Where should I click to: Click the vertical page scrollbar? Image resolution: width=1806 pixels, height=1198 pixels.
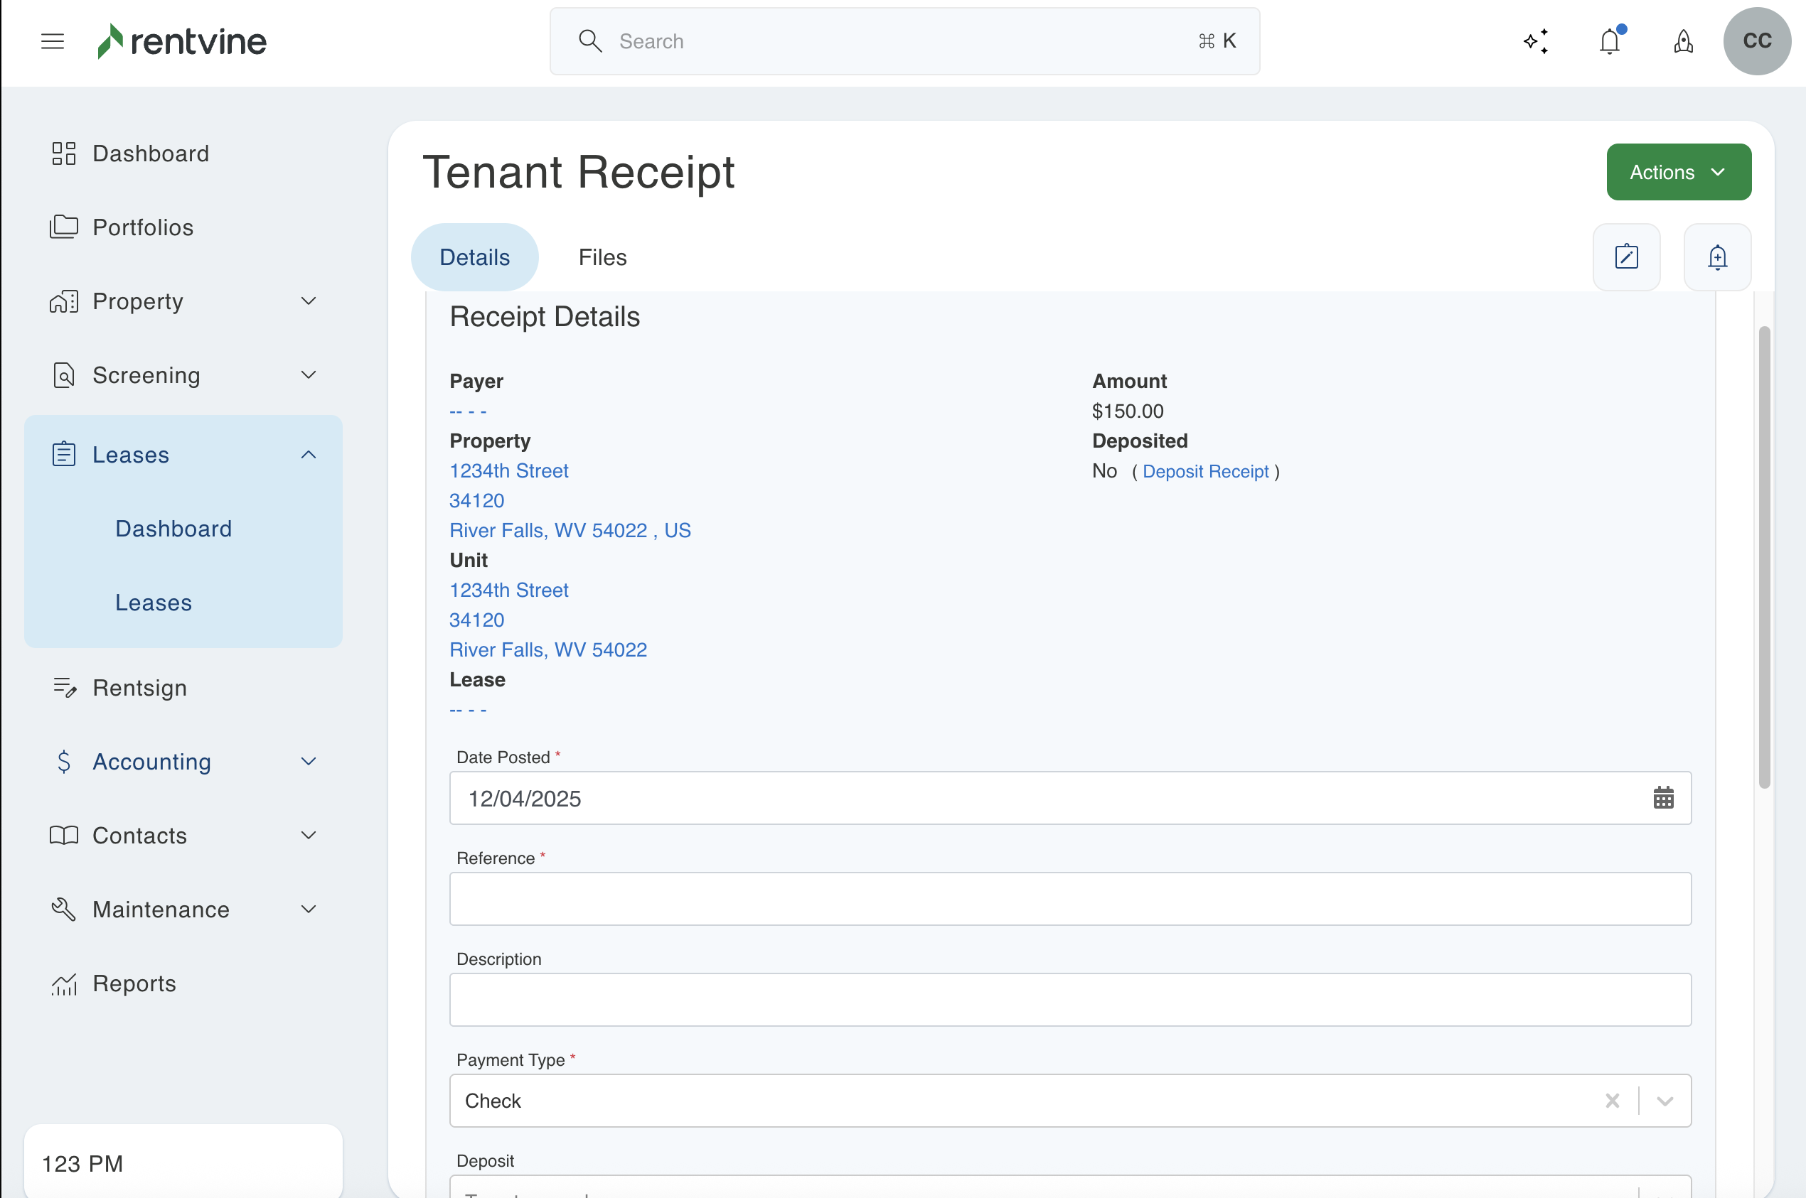click(1764, 558)
